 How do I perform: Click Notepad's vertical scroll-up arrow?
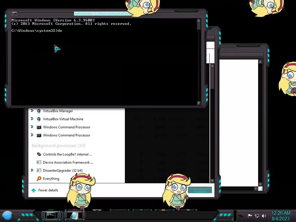pos(260,62)
